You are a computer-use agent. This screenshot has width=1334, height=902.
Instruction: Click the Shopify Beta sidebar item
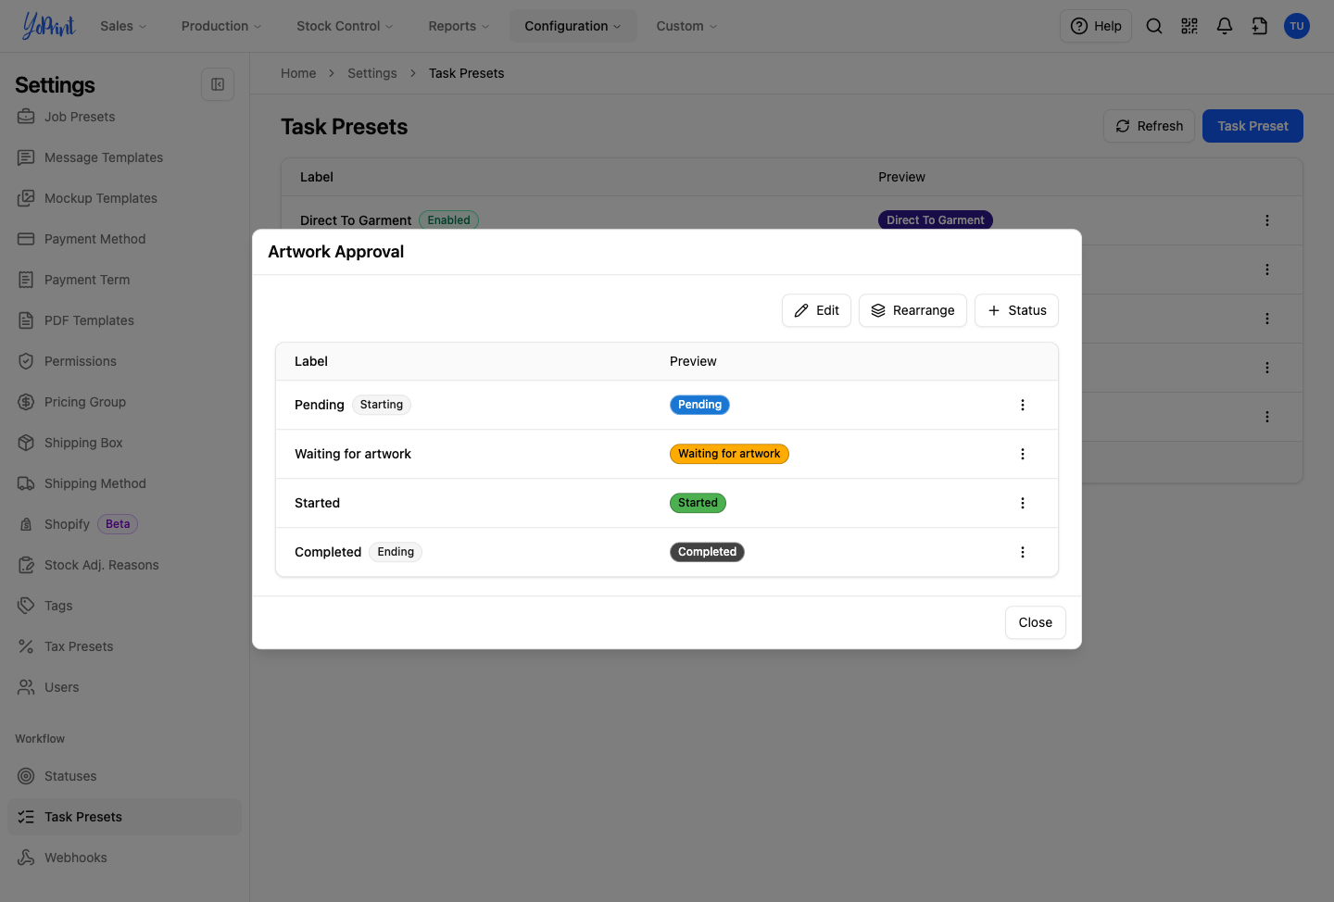[x=124, y=524]
